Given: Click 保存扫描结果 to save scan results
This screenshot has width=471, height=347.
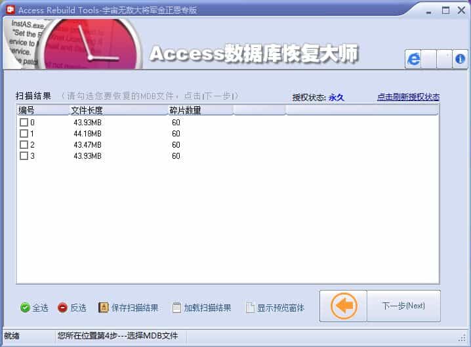Looking at the screenshot, I should [129, 308].
